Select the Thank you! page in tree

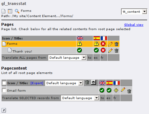click(22, 51)
